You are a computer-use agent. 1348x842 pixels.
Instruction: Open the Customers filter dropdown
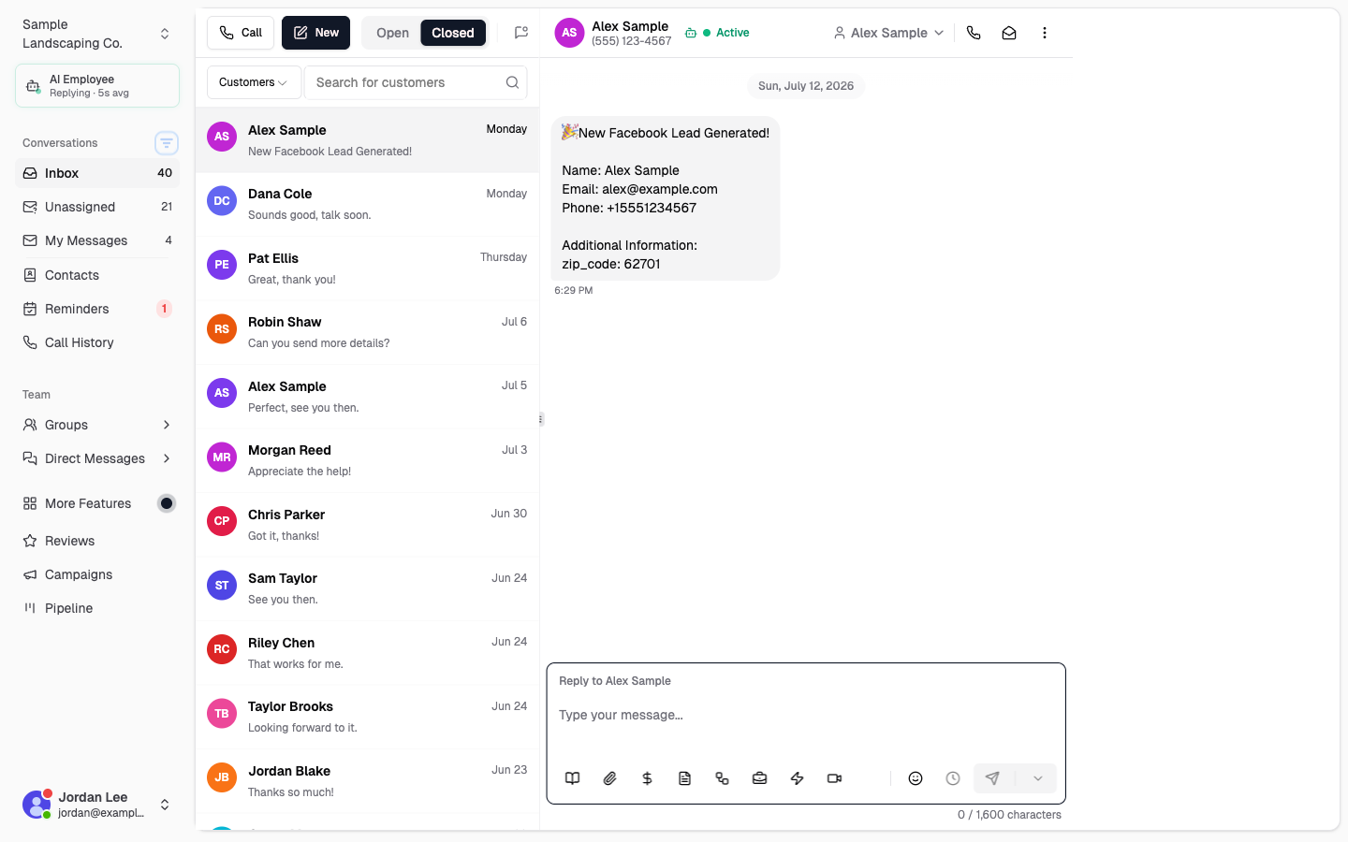(x=254, y=82)
